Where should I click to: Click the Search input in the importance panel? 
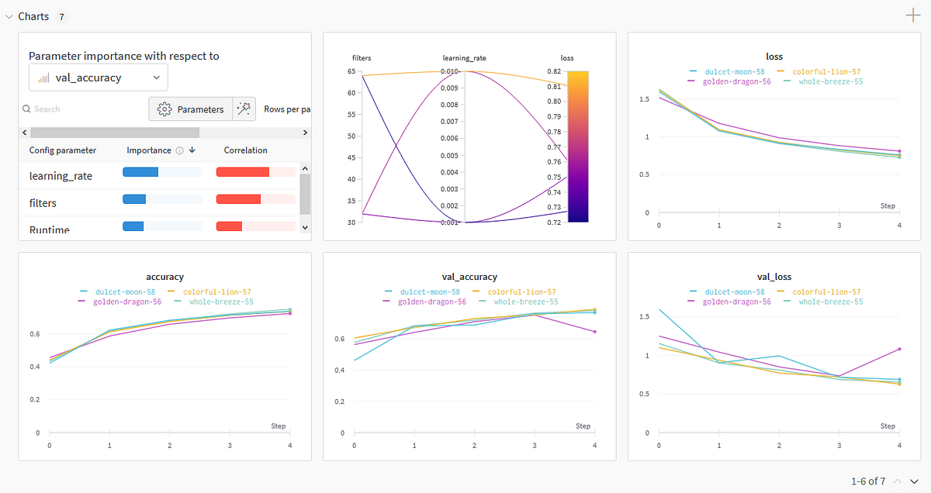pos(47,109)
